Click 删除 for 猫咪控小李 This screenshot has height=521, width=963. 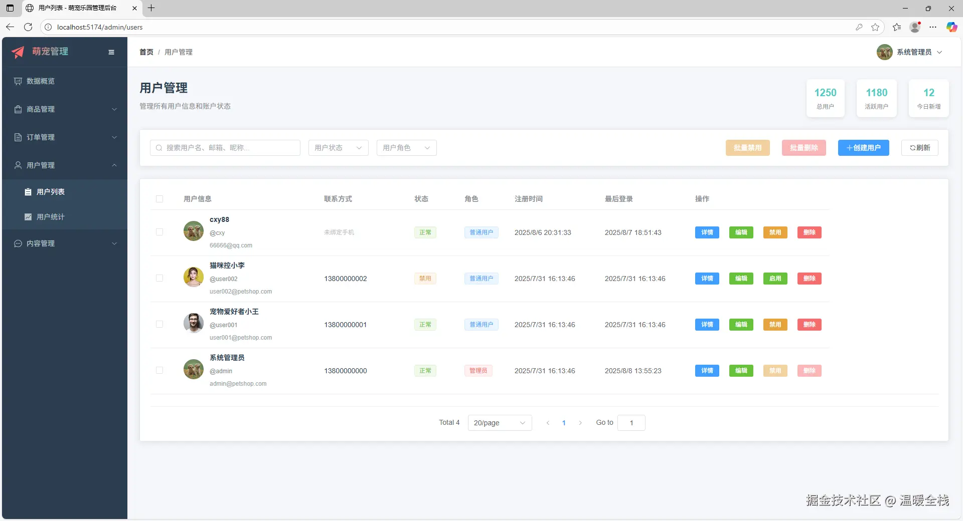(810, 279)
